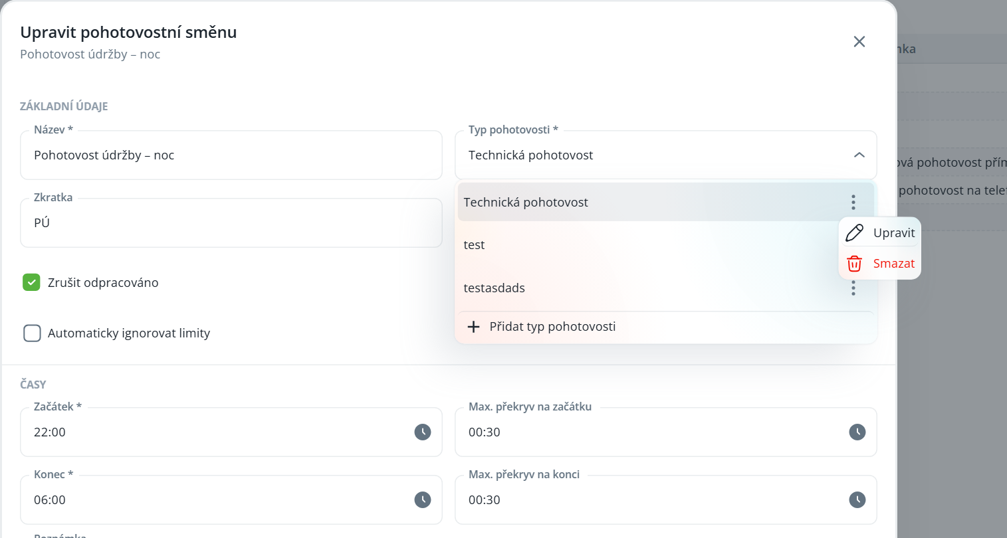The image size is (1007, 538).
Task: Collapse the Typ pohotovosti dropdown chevron
Action: click(x=859, y=155)
